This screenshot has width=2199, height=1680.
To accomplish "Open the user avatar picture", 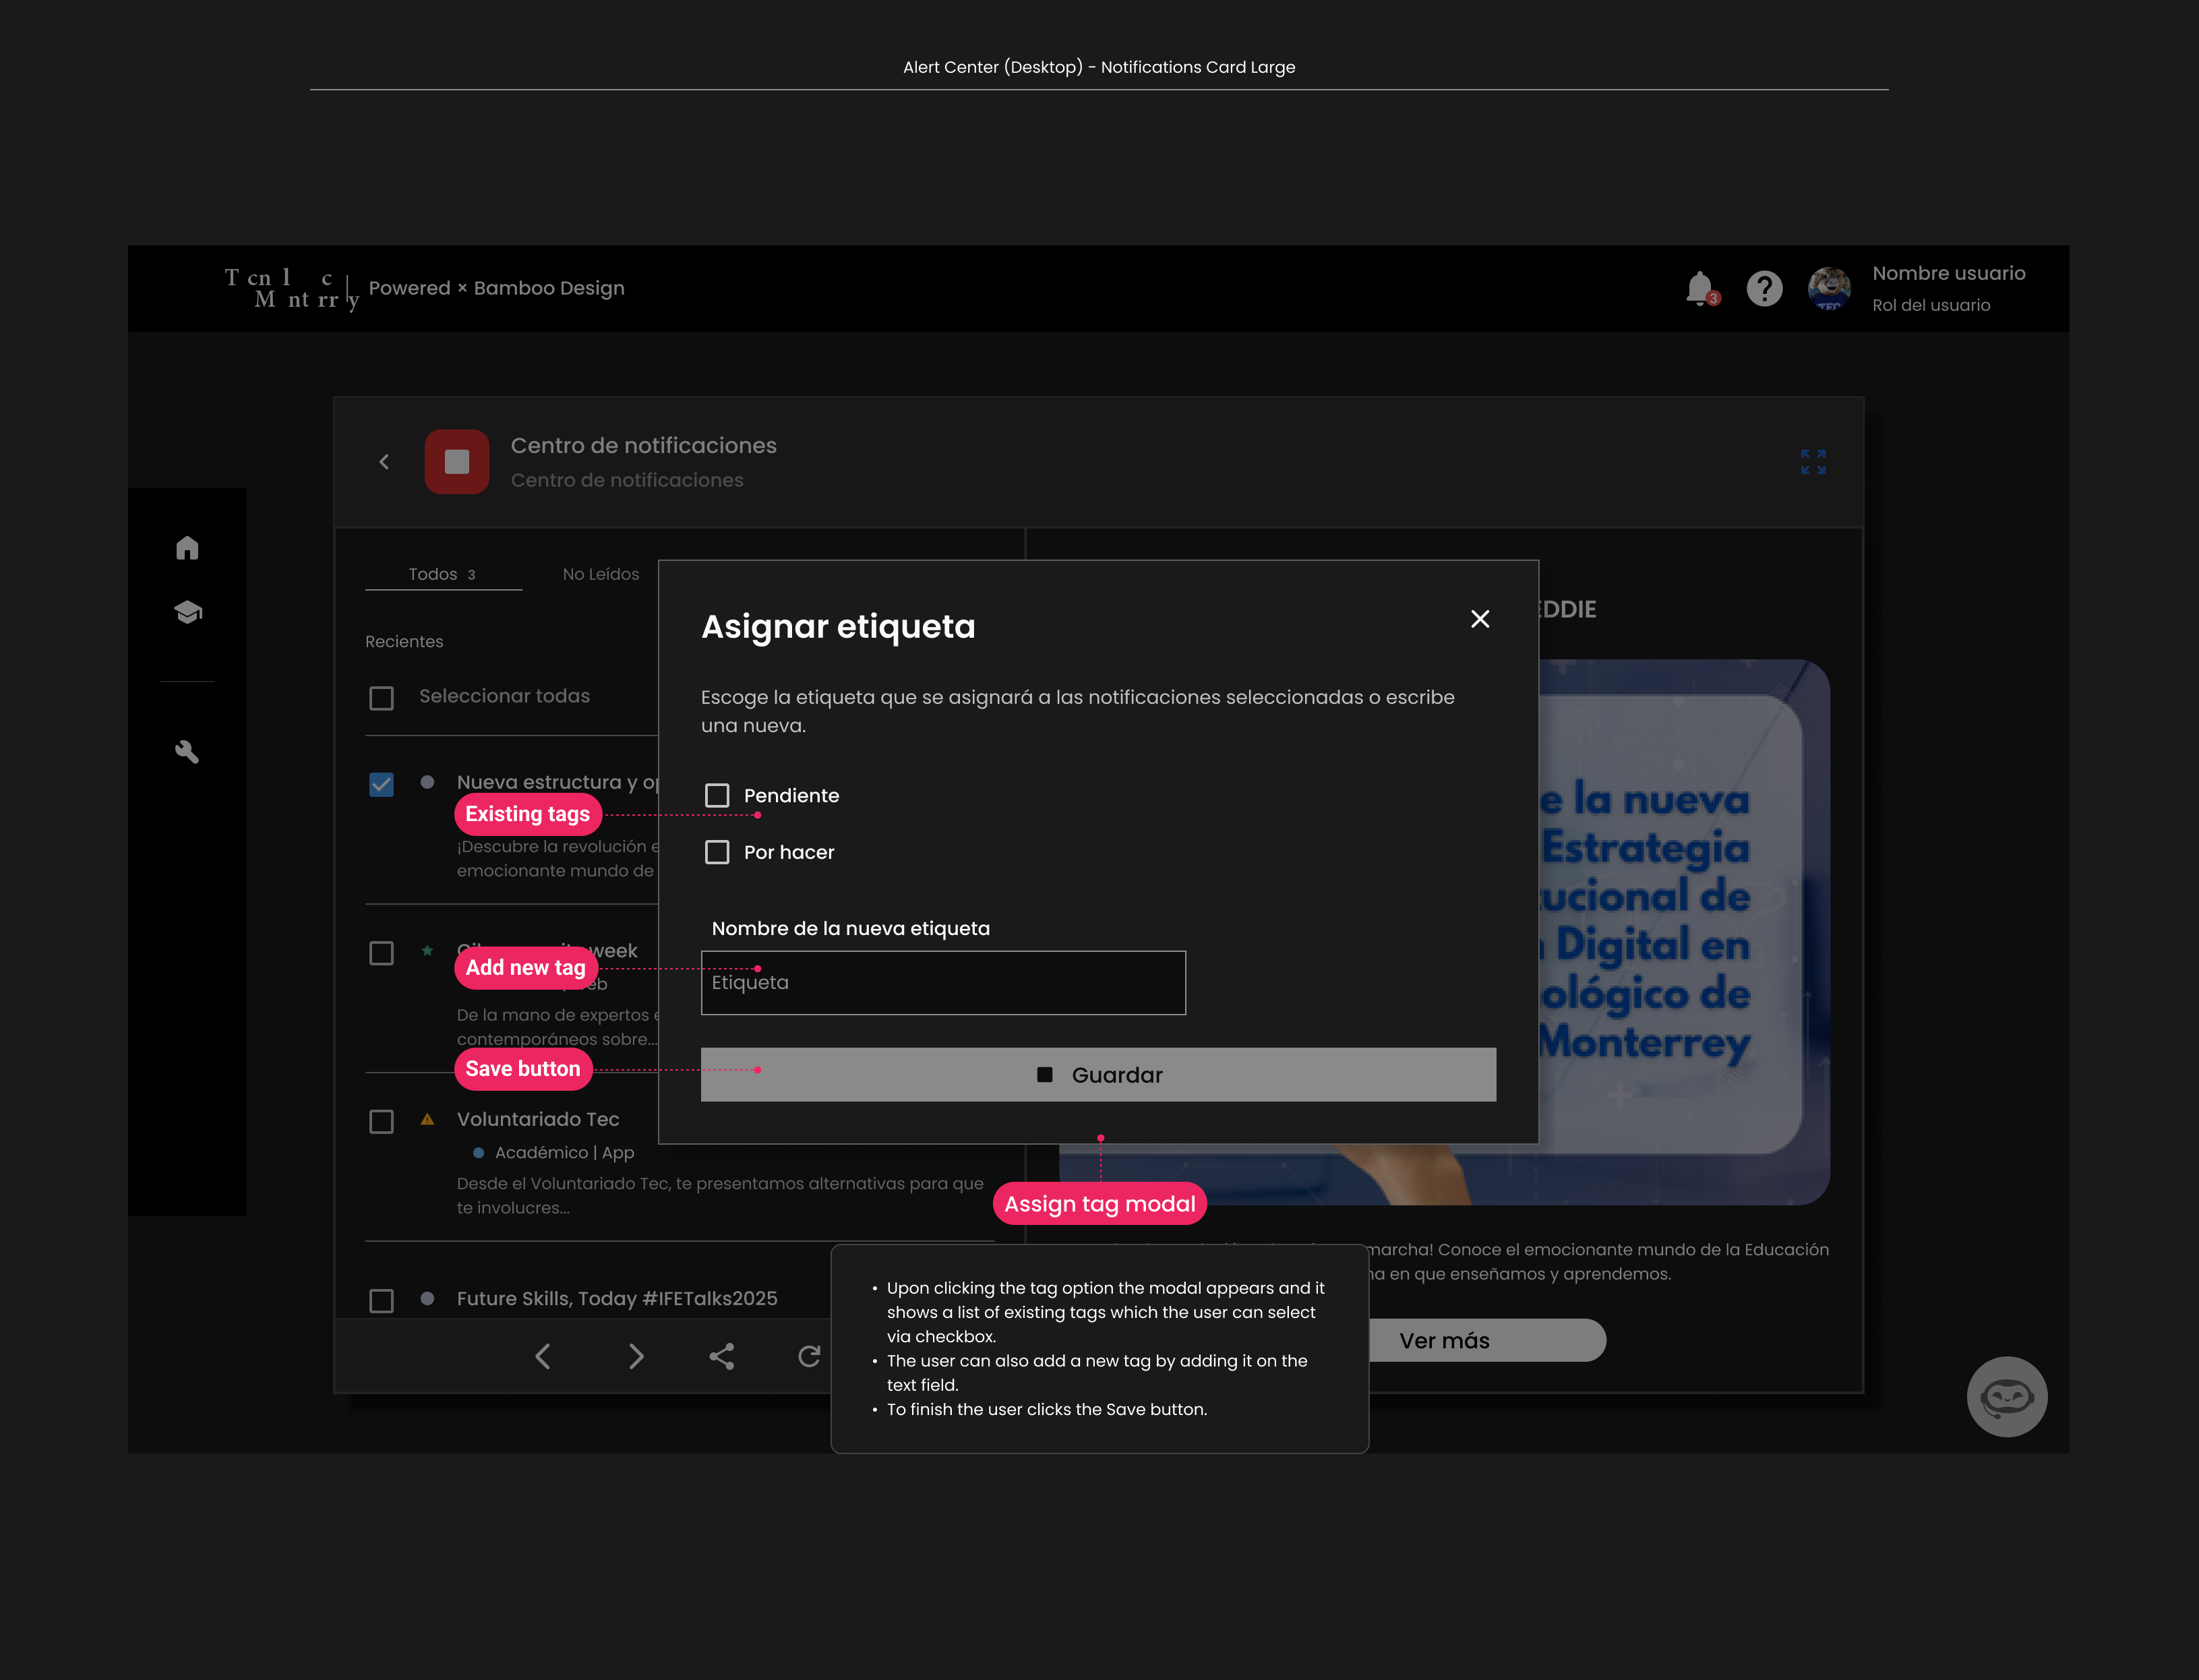I will (x=1829, y=289).
